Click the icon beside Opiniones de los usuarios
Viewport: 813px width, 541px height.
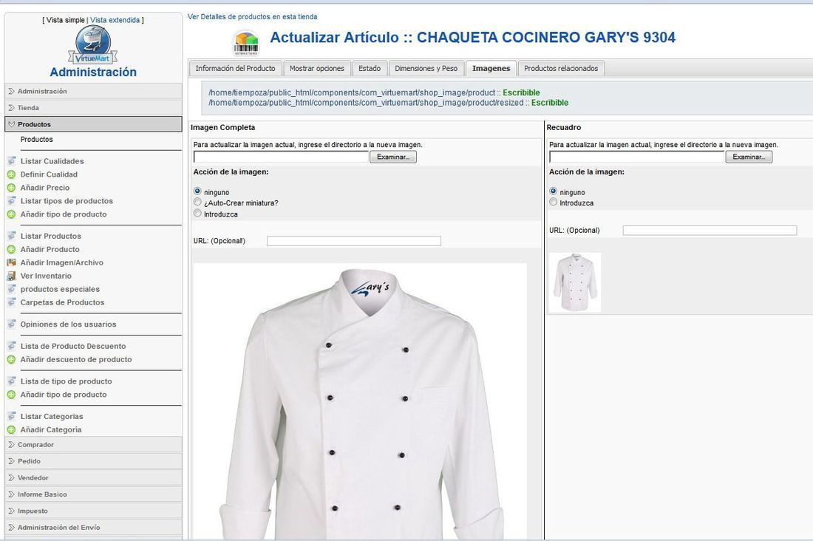(11, 324)
